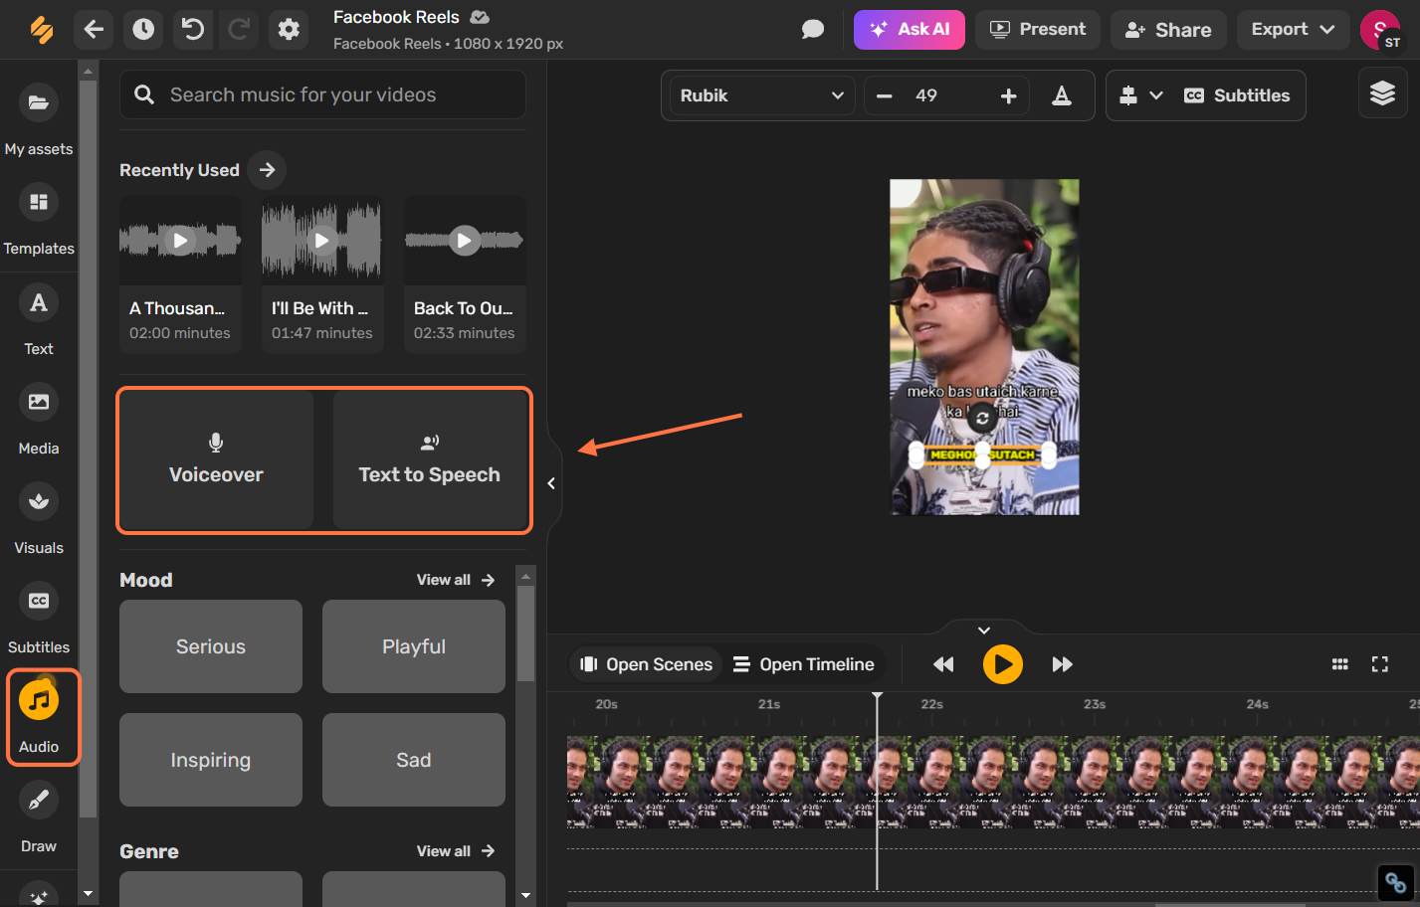The height and width of the screenshot is (907, 1420).
Task: Click font size value 49
Action: pyautogui.click(x=926, y=95)
